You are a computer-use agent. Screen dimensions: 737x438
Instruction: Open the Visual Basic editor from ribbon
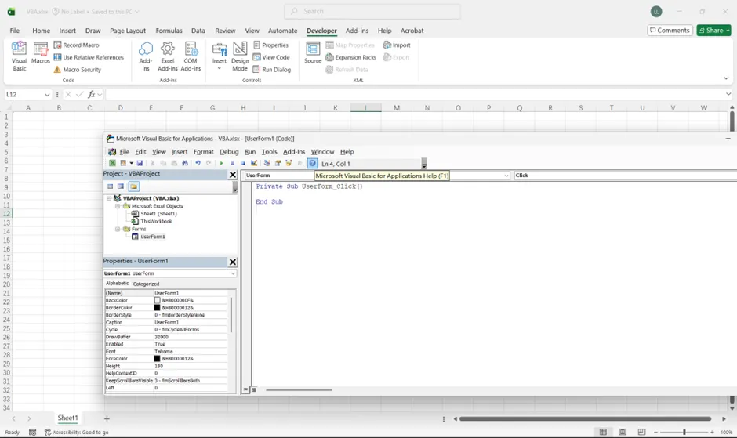(x=19, y=55)
